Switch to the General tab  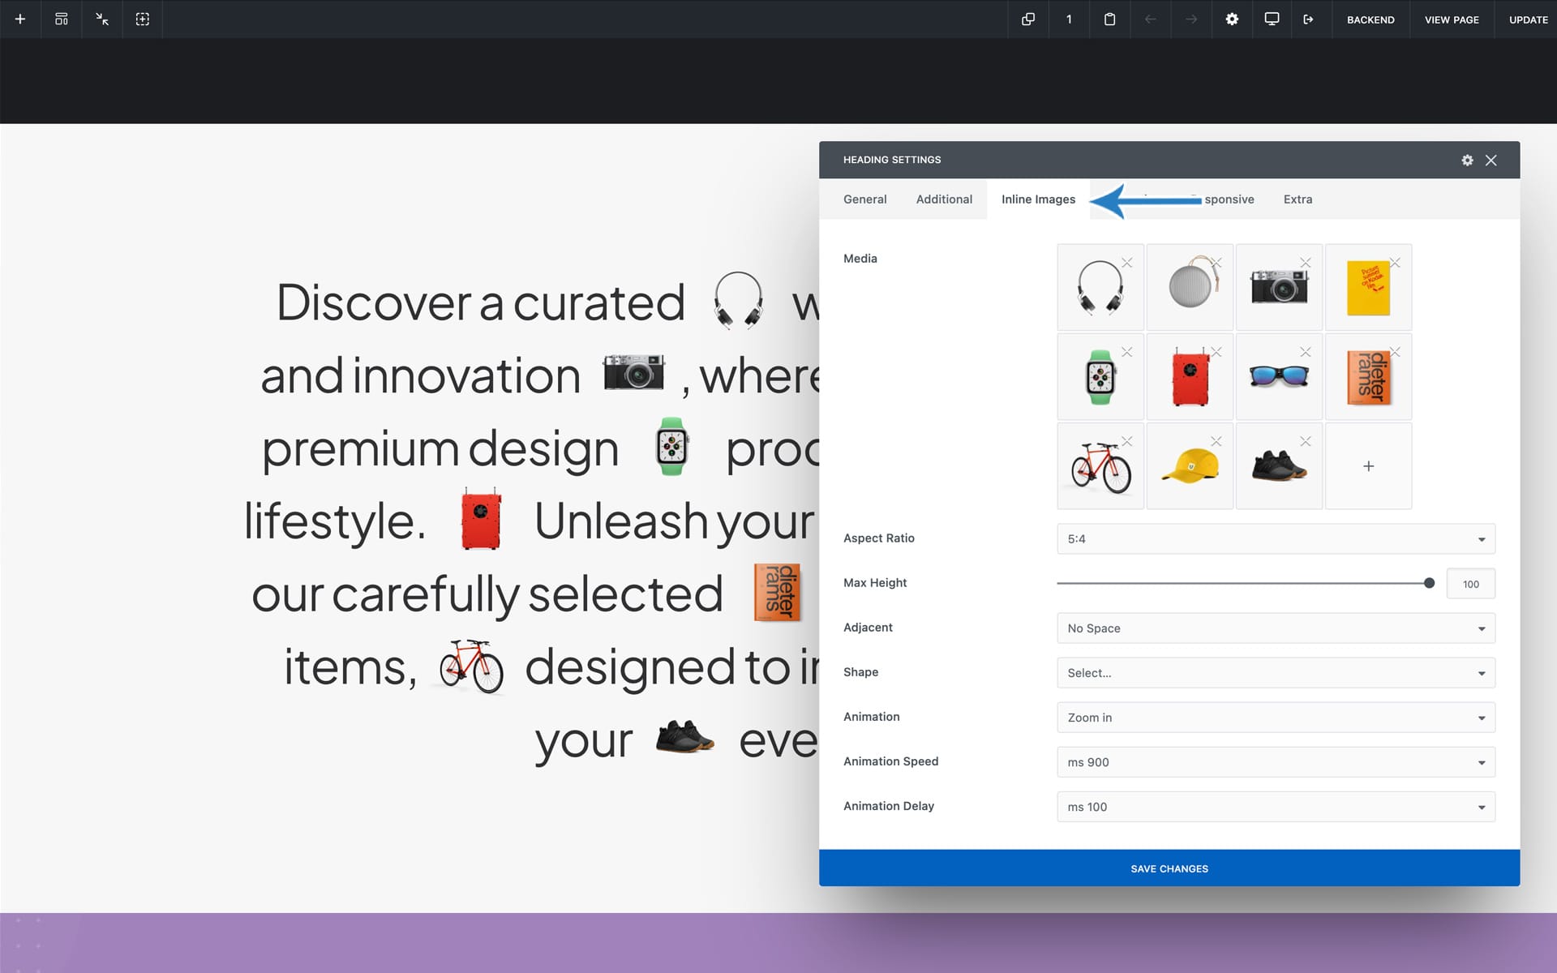[x=864, y=199]
